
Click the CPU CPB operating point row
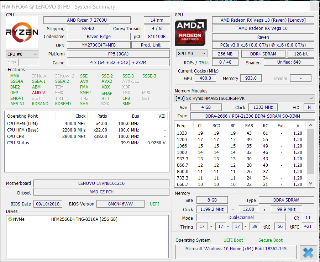click(87, 137)
